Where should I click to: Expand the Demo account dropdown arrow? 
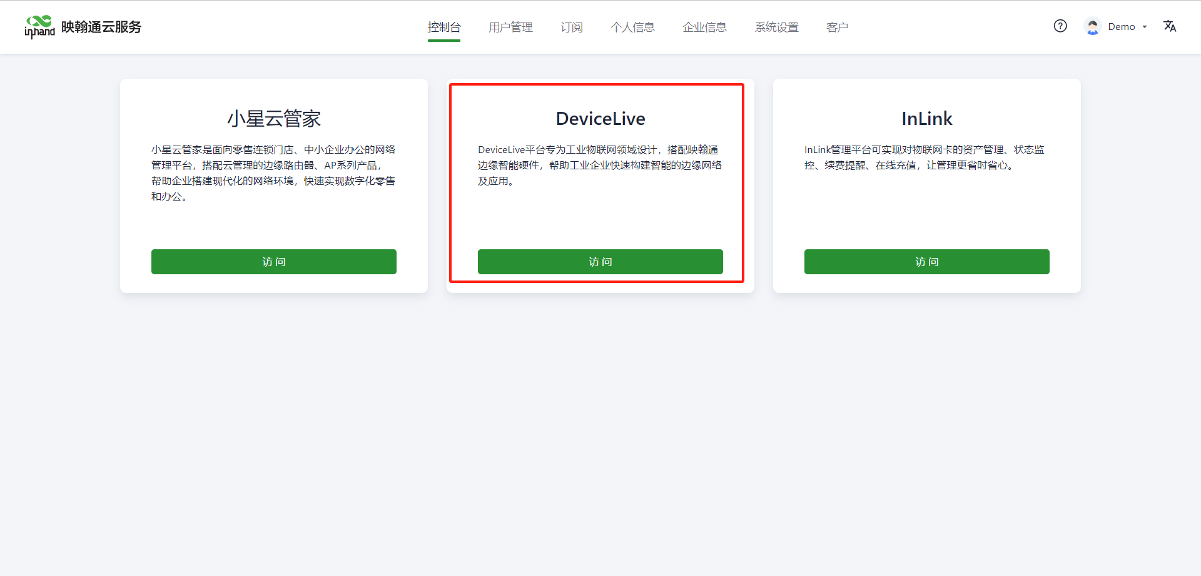1145,27
